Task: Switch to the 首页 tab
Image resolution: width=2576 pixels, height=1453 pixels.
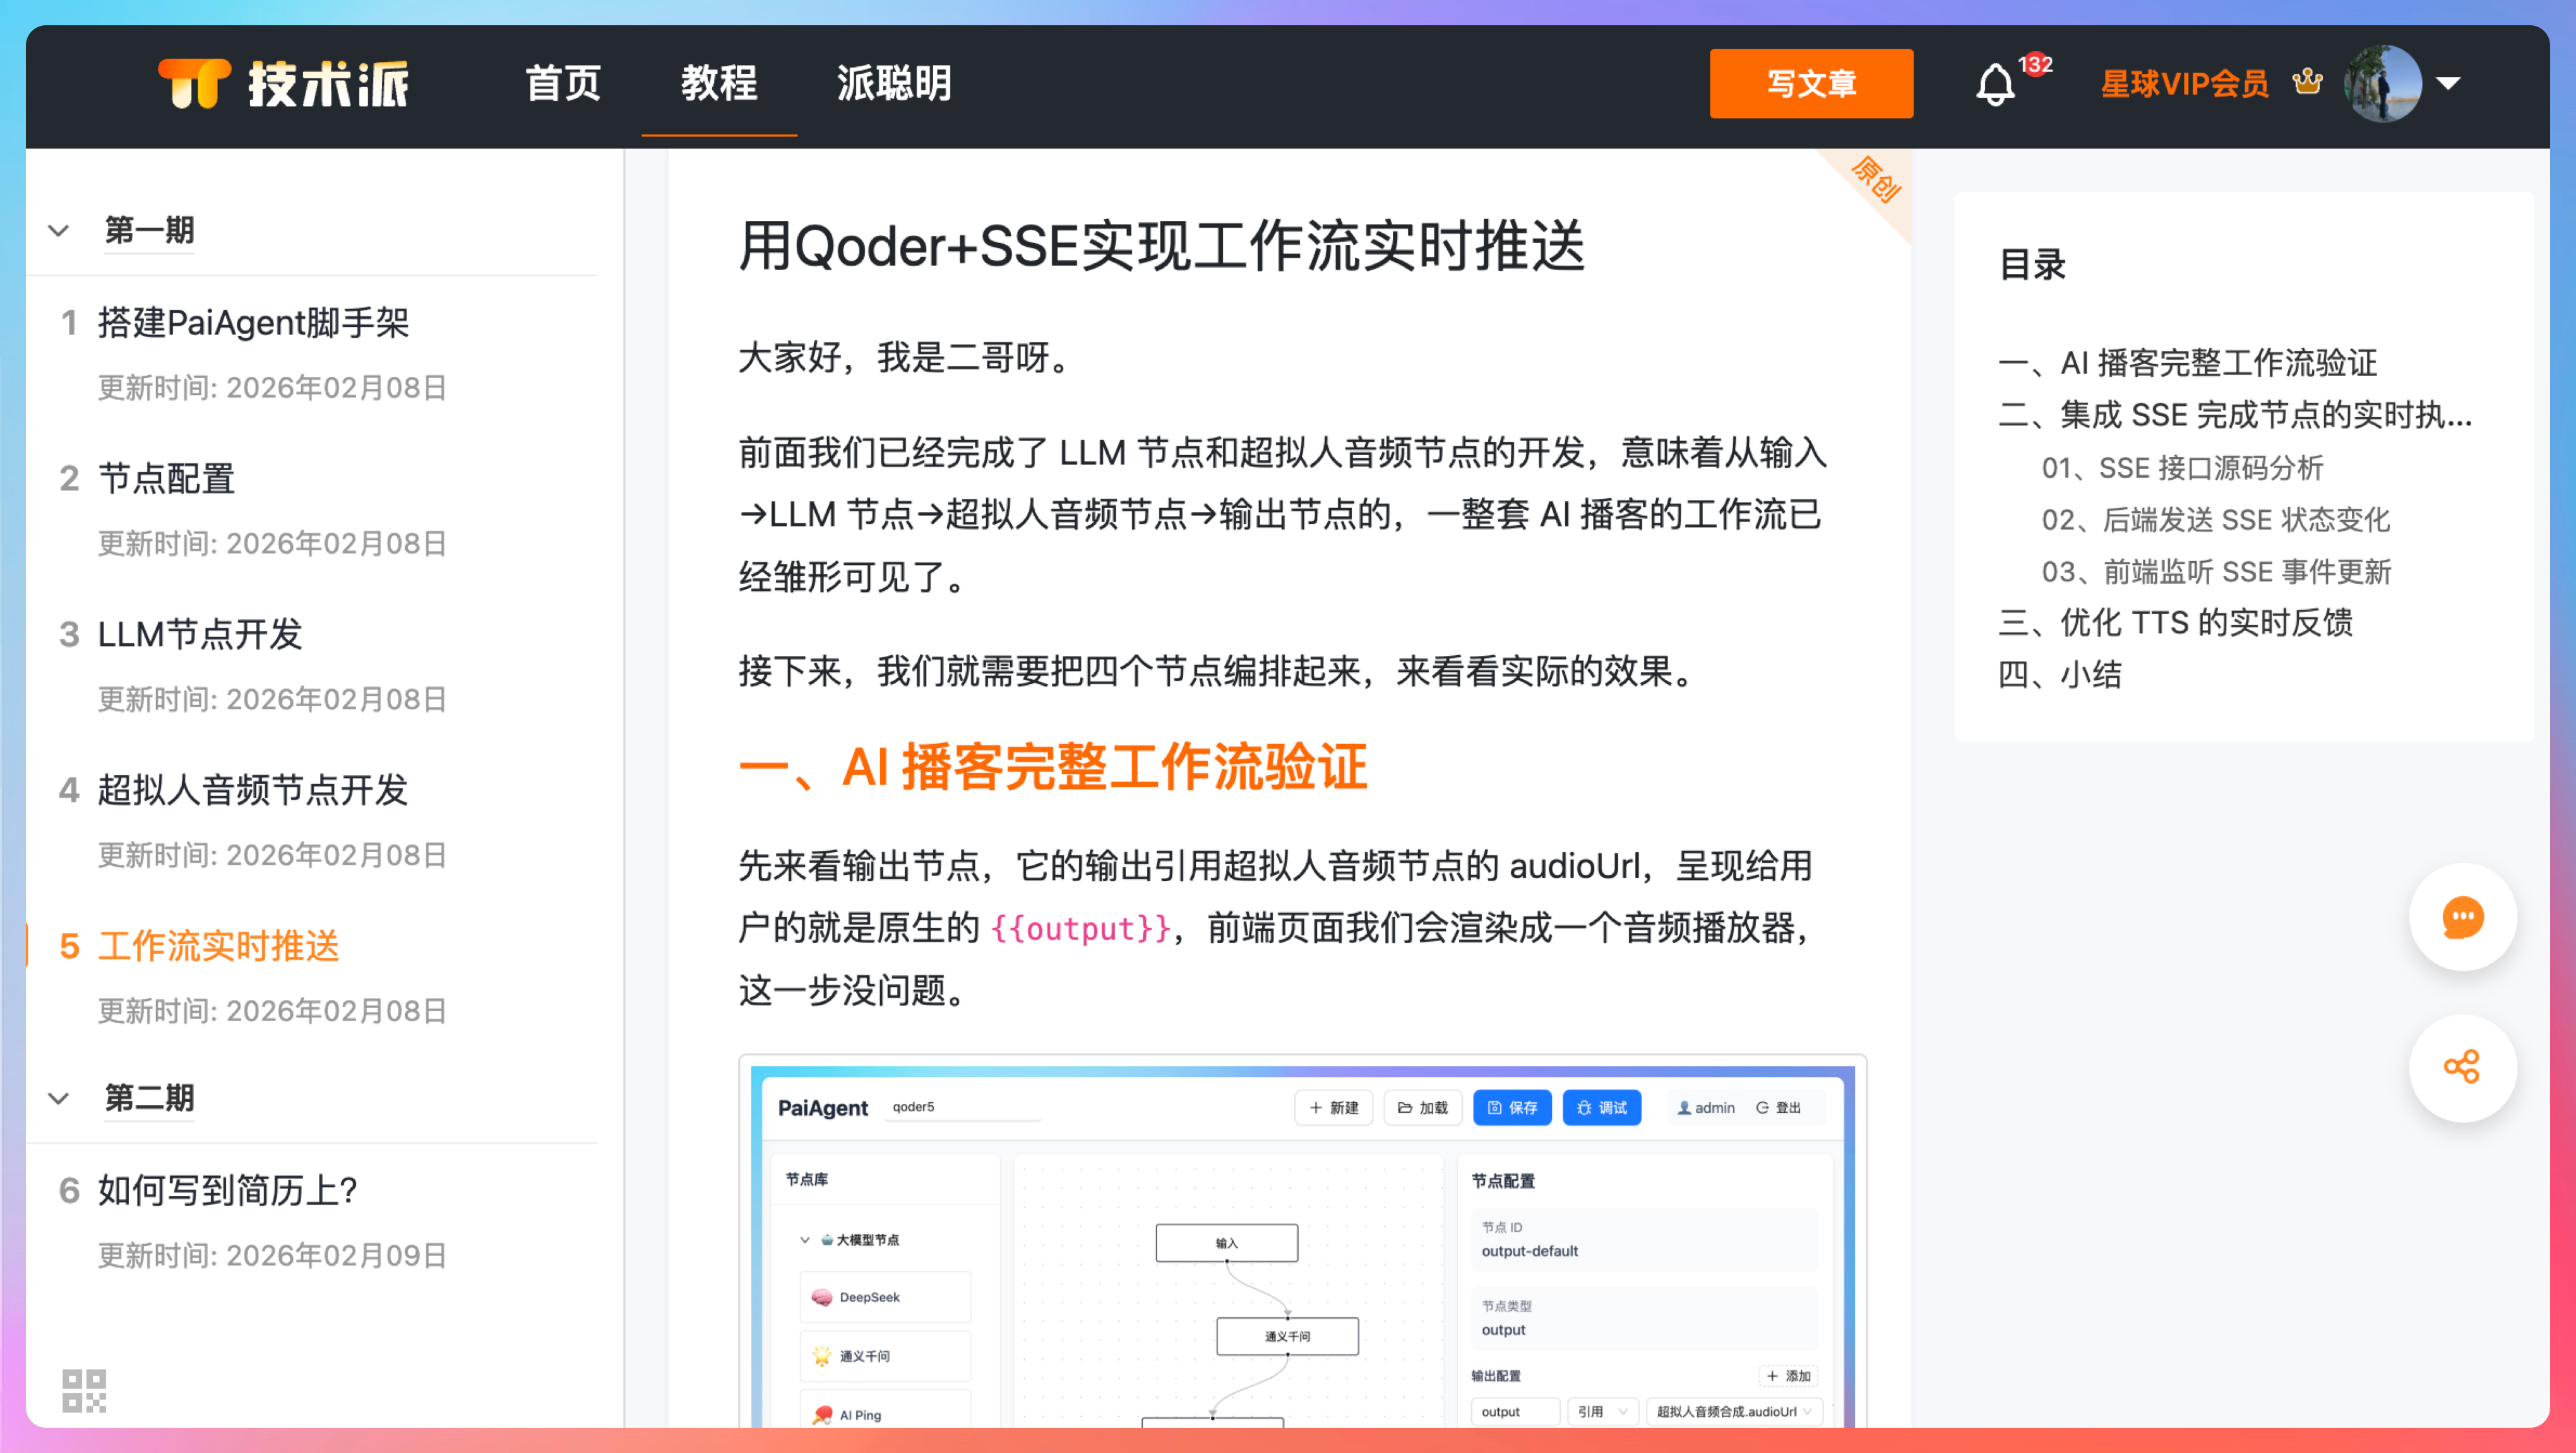Action: (563, 84)
